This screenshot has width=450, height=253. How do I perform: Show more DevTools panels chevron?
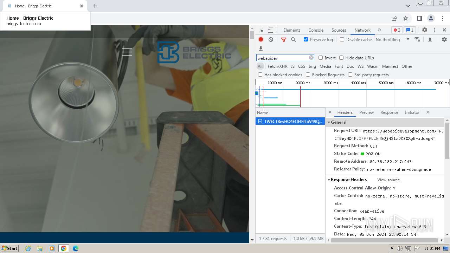[379, 30]
